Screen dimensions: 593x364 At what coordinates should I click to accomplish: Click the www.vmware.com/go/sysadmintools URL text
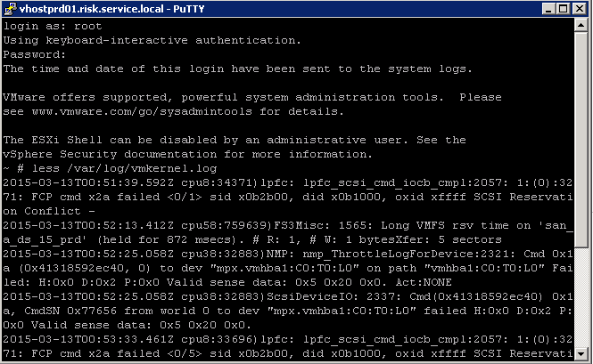point(142,112)
